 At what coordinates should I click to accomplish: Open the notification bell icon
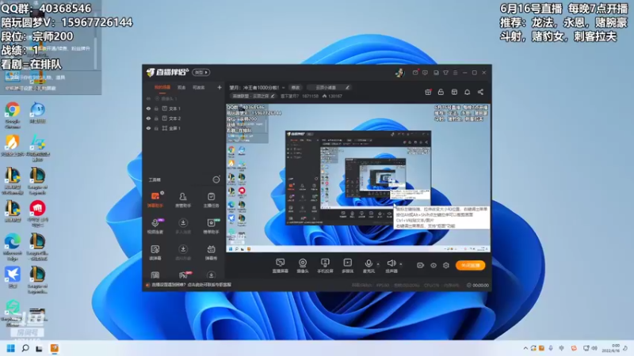[467, 92]
